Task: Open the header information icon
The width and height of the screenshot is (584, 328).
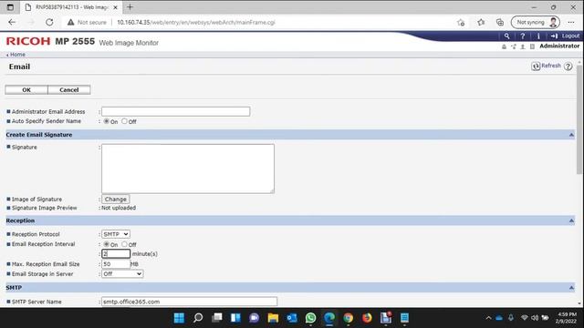Action: [x=538, y=36]
